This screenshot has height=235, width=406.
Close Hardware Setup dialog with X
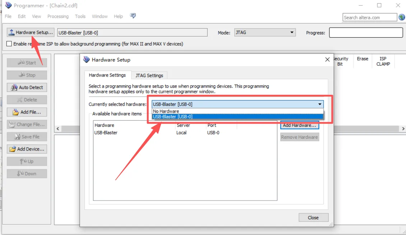point(327,60)
